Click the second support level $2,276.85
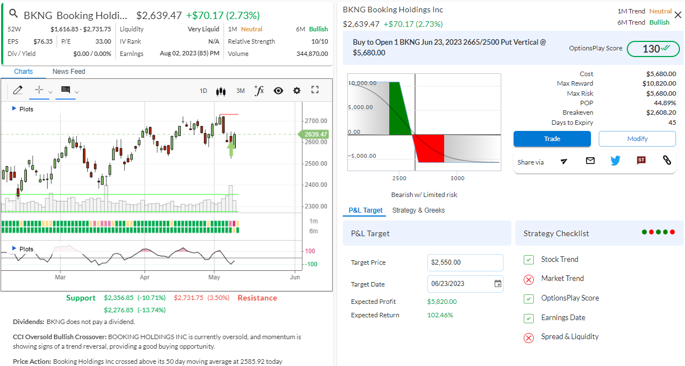The image size is (685, 366). [119, 309]
